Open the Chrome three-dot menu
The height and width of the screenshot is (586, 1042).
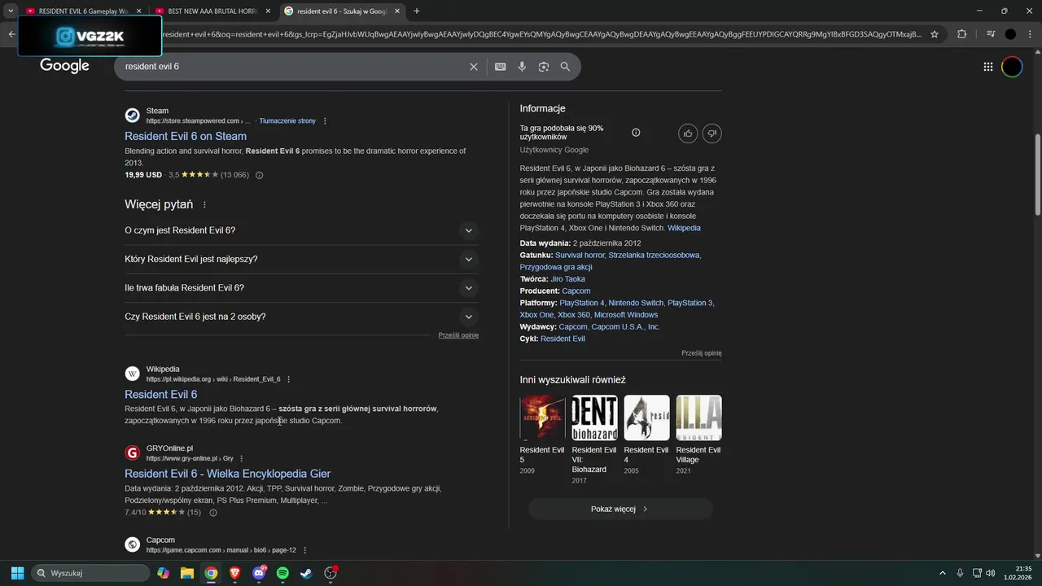tap(1031, 34)
